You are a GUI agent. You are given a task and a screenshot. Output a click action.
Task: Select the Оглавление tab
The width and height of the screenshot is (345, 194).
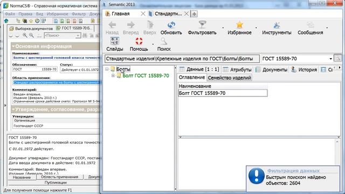192,78
